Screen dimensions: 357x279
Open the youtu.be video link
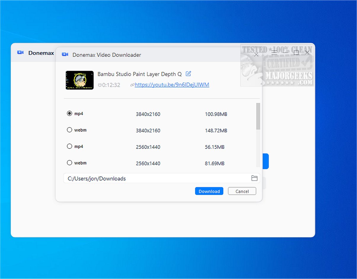(172, 85)
